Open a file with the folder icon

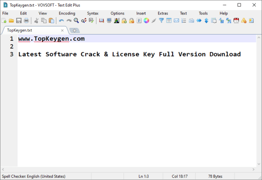11,21
